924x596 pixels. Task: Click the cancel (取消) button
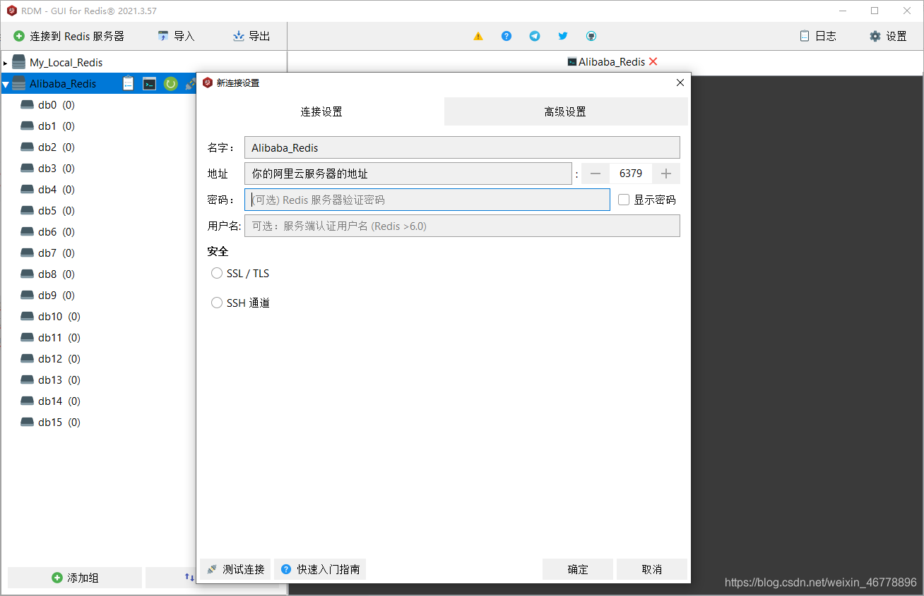click(x=652, y=569)
